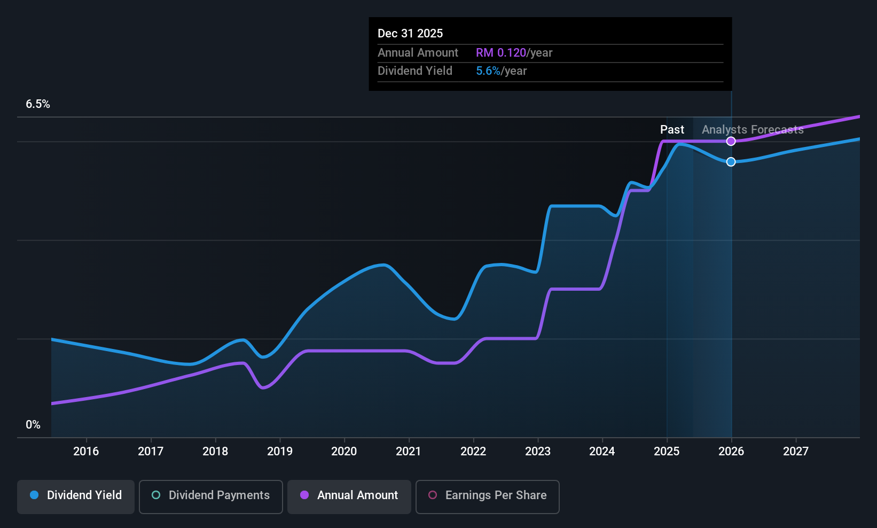Screen dimensions: 877x528
Task: Click the Annual Amount tooltip label
Action: click(418, 53)
